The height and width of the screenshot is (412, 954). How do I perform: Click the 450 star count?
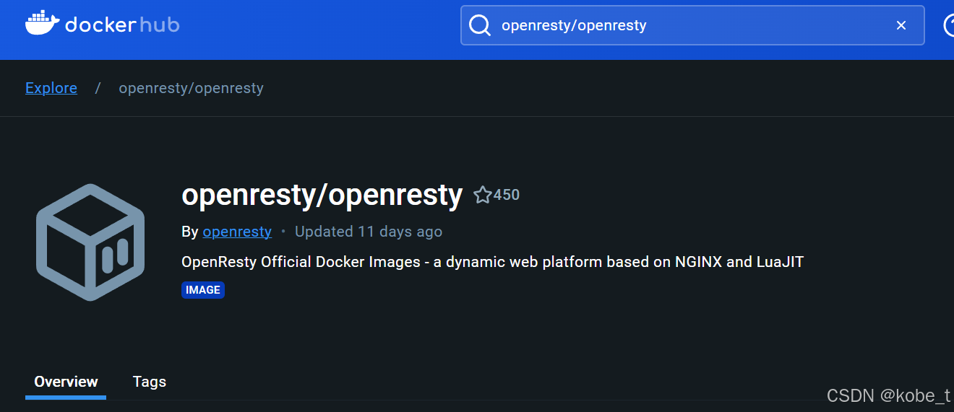point(507,195)
